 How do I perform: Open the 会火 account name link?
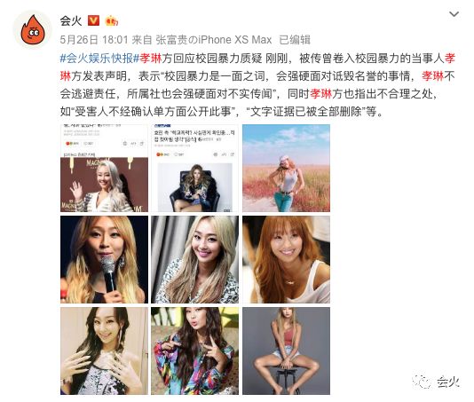(71, 20)
